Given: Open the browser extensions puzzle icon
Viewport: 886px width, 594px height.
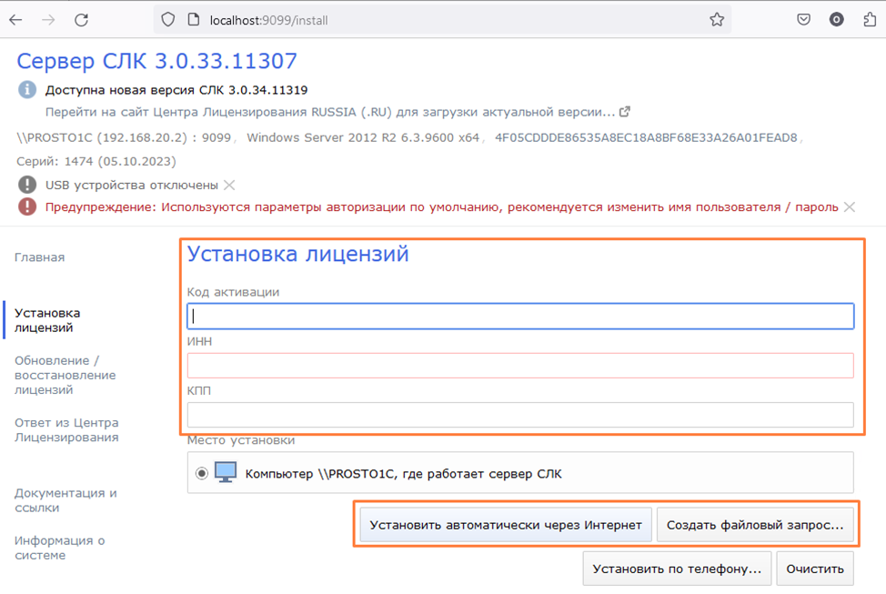Looking at the screenshot, I should point(869,19).
